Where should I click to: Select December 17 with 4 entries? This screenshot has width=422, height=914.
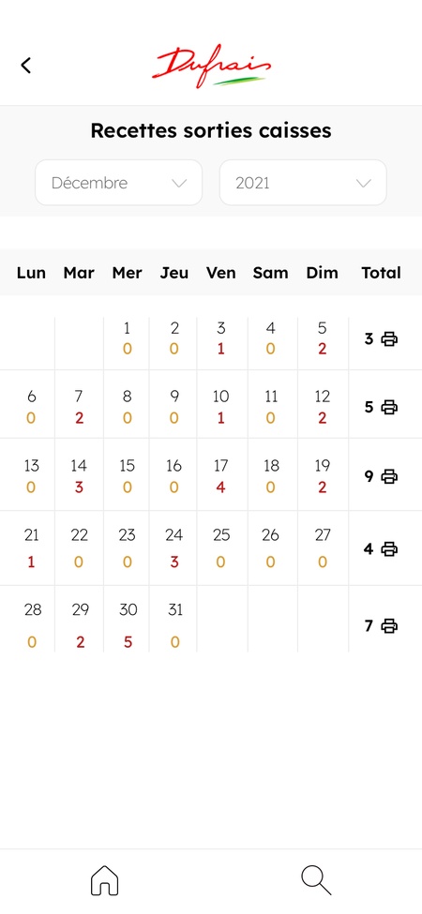[x=221, y=475]
